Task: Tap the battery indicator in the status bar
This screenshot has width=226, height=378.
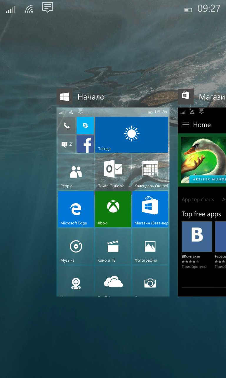Action: click(x=188, y=10)
